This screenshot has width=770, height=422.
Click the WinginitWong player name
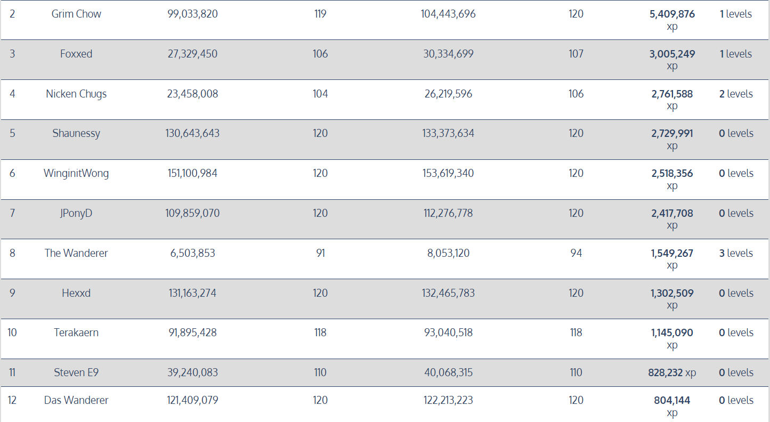coord(76,173)
